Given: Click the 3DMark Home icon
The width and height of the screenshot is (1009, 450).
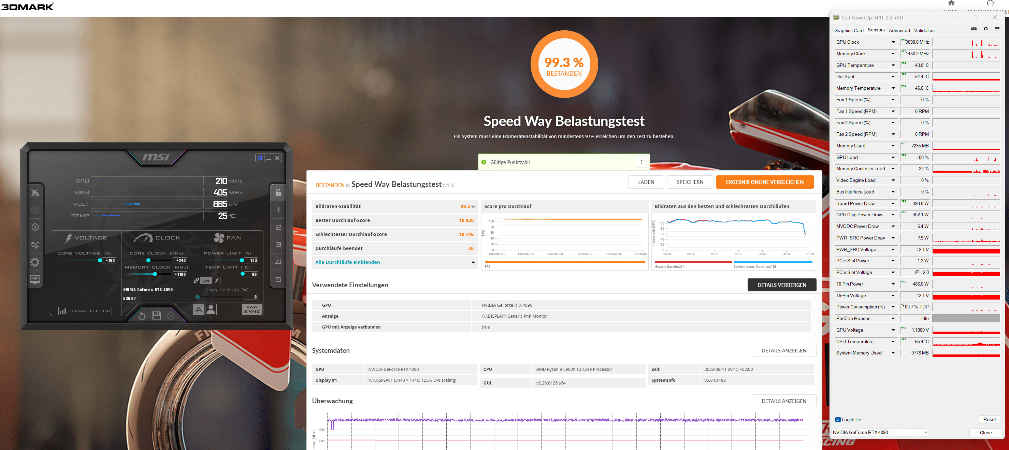Looking at the screenshot, I should coord(951,3).
